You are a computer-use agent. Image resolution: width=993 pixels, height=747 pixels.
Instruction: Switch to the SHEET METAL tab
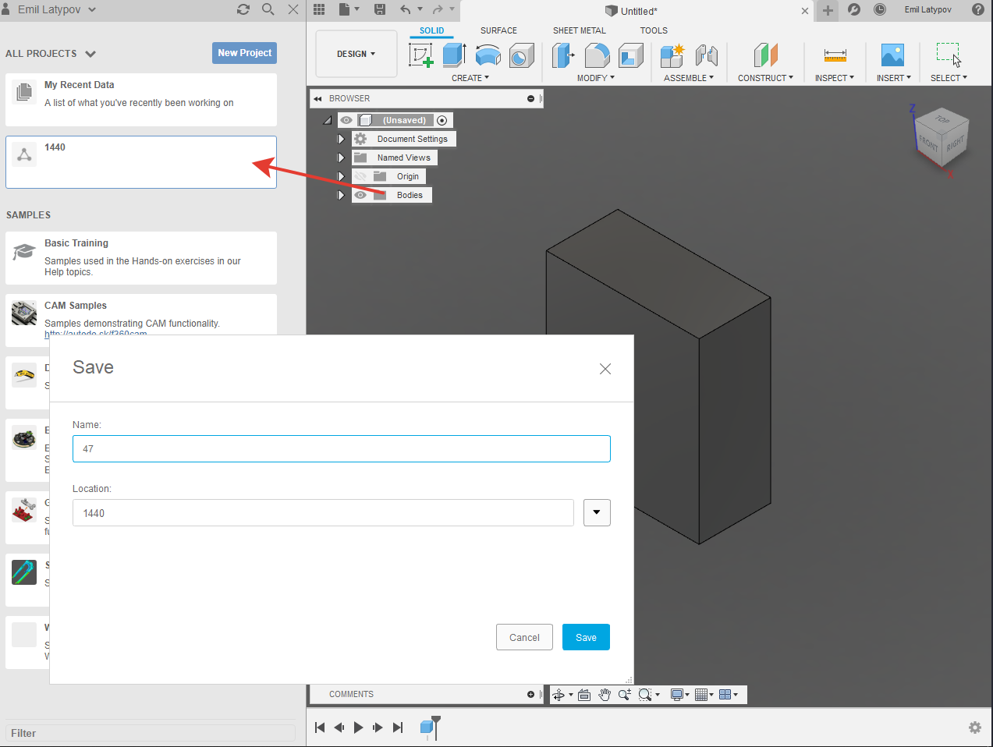click(580, 30)
